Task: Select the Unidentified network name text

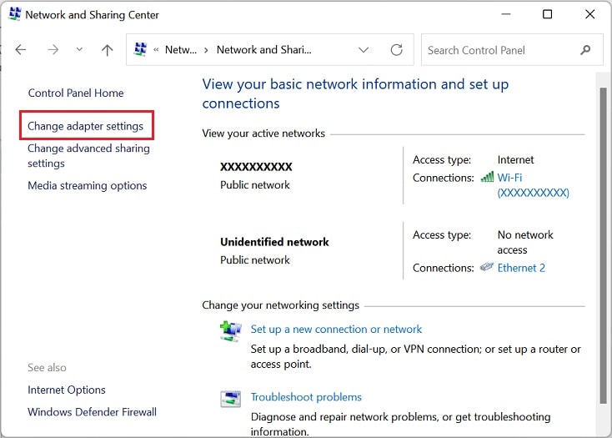Action: coord(274,242)
